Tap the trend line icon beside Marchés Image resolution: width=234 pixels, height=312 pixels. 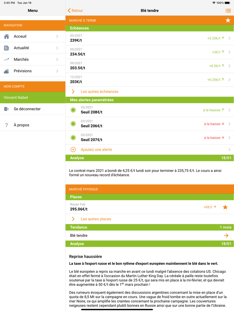pyautogui.click(x=7, y=59)
